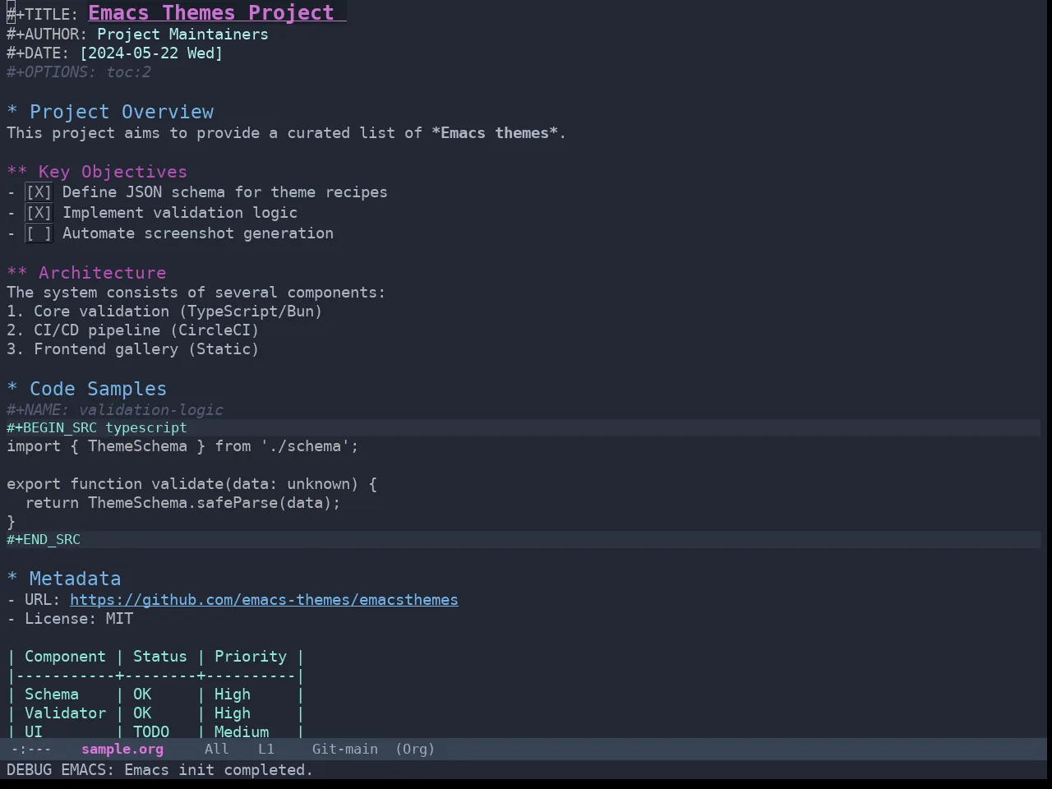This screenshot has height=789, width=1052.
Task: Place cursor on Emacs Themes Project title
Action: [x=211, y=13]
